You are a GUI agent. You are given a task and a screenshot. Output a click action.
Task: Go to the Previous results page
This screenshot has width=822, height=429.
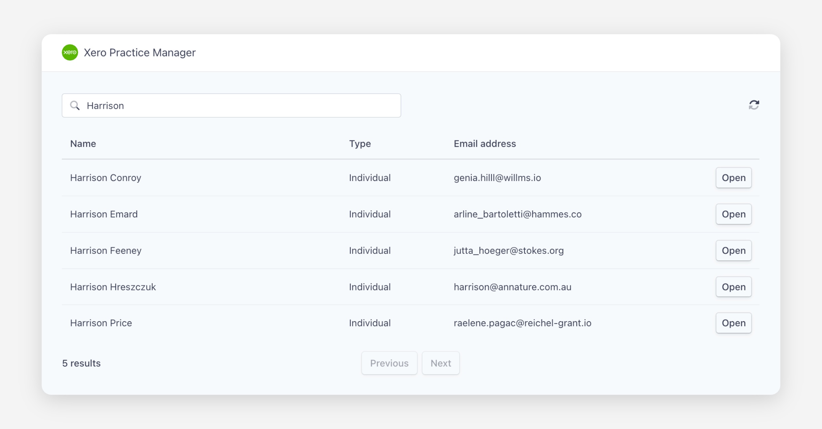(389, 363)
